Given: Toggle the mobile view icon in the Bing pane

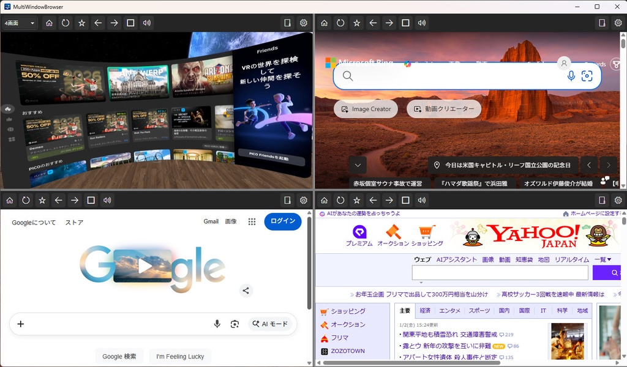Looking at the screenshot, I should click(601, 23).
